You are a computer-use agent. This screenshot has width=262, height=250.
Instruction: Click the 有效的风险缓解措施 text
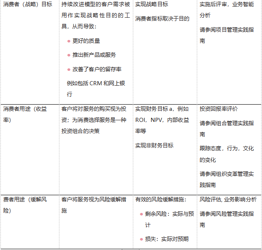161,199
